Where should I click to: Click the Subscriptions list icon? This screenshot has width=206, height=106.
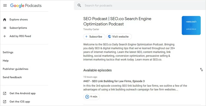[5, 28]
